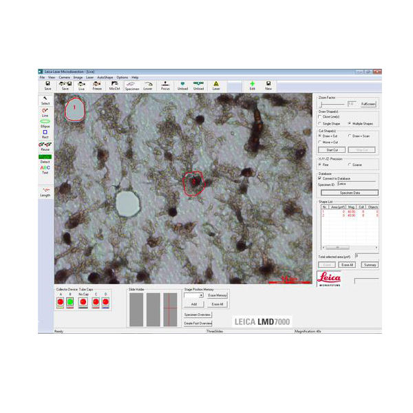Image resolution: width=413 pixels, height=413 pixels.
Task: Open the MicCtrl microscope control
Action: tap(114, 85)
